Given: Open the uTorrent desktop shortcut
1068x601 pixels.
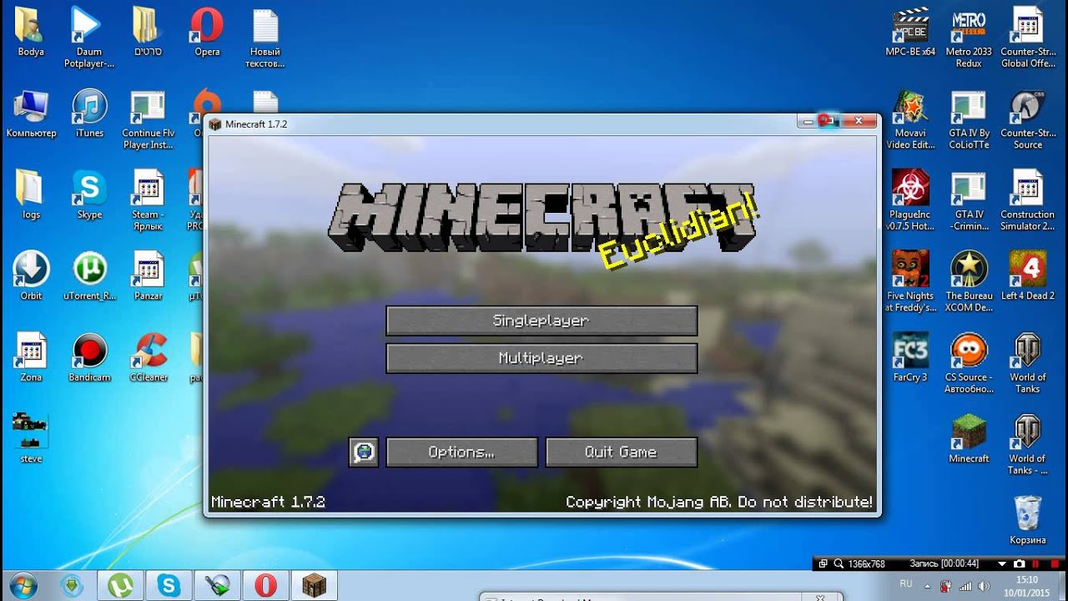Looking at the screenshot, I should click(89, 276).
